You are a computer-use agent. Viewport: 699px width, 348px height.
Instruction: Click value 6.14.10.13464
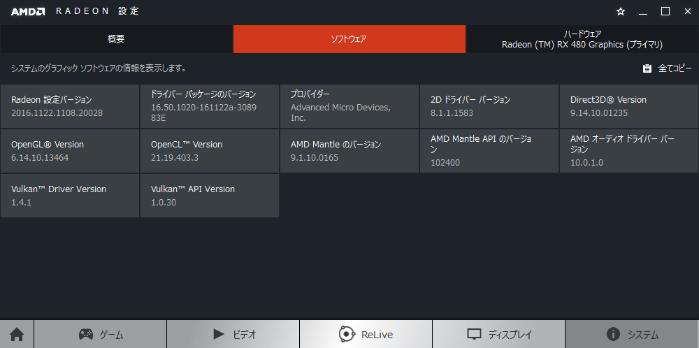point(40,158)
